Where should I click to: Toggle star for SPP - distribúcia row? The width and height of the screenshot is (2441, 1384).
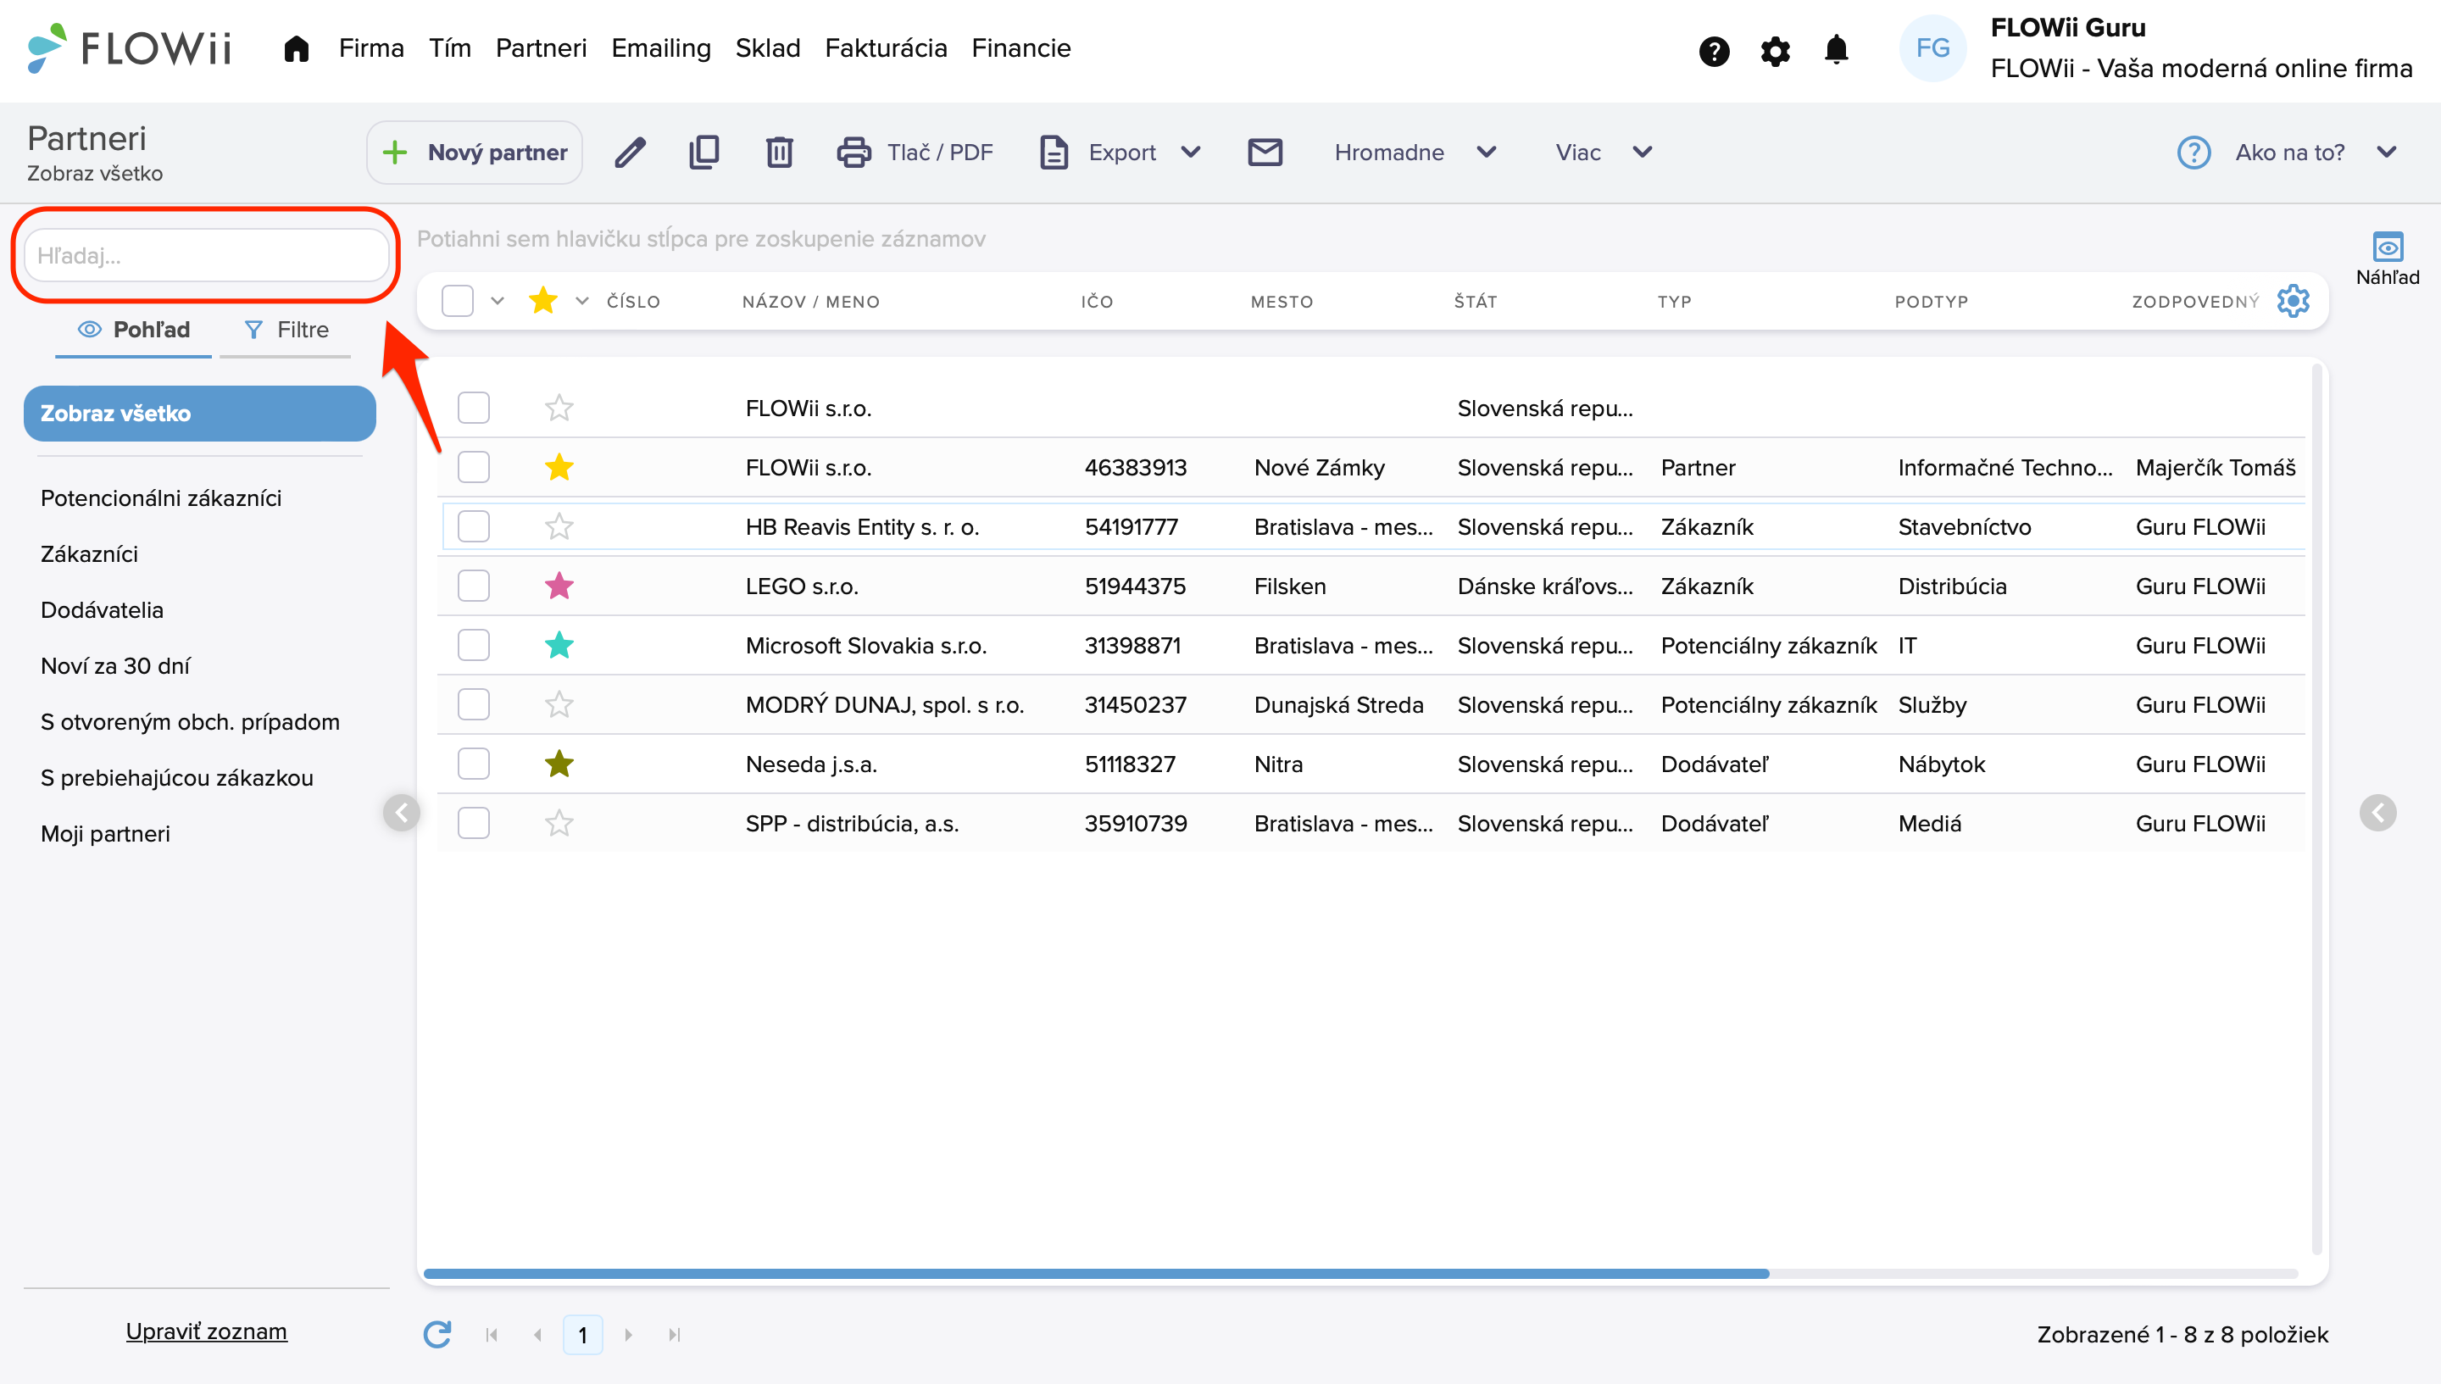coord(559,823)
